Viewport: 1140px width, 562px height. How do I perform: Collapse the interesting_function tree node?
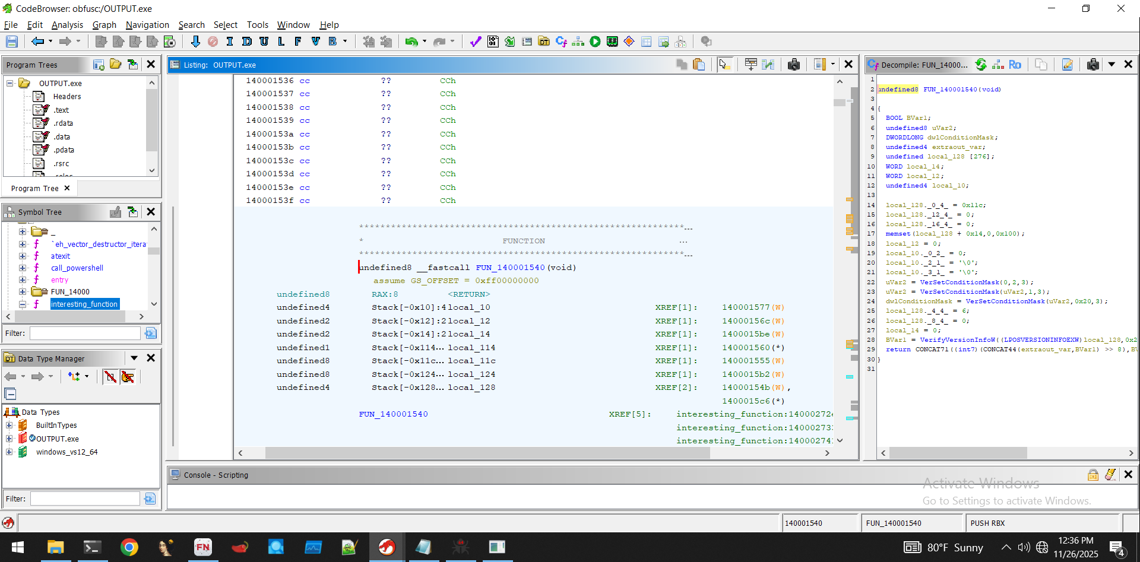coord(23,304)
